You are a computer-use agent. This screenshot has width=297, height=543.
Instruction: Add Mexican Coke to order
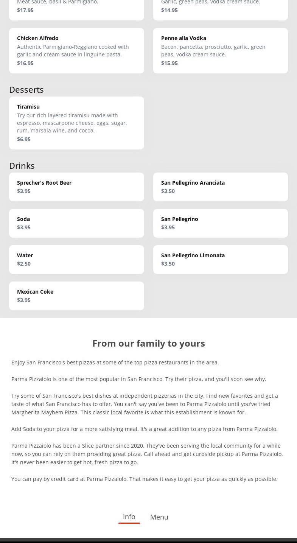[76, 296]
